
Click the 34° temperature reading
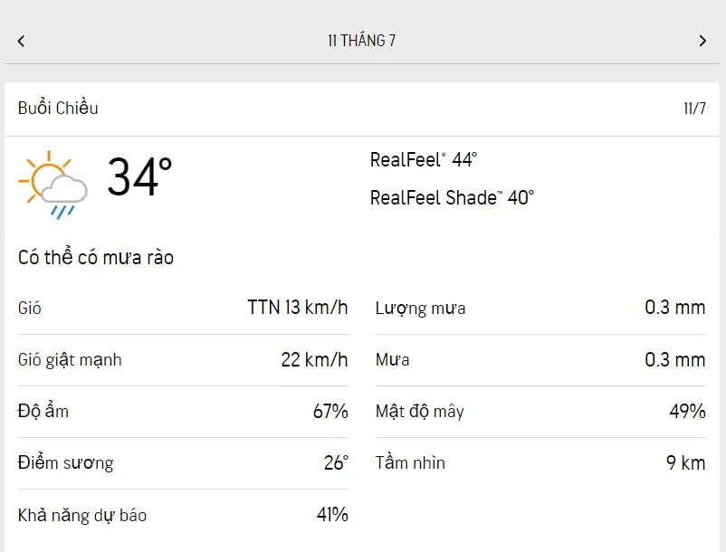click(x=139, y=176)
